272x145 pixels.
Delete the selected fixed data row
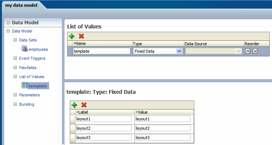coord(84,105)
